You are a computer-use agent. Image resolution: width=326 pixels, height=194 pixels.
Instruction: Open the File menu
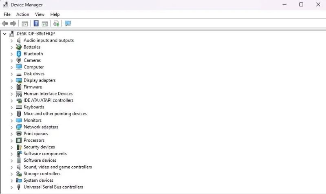[7, 14]
